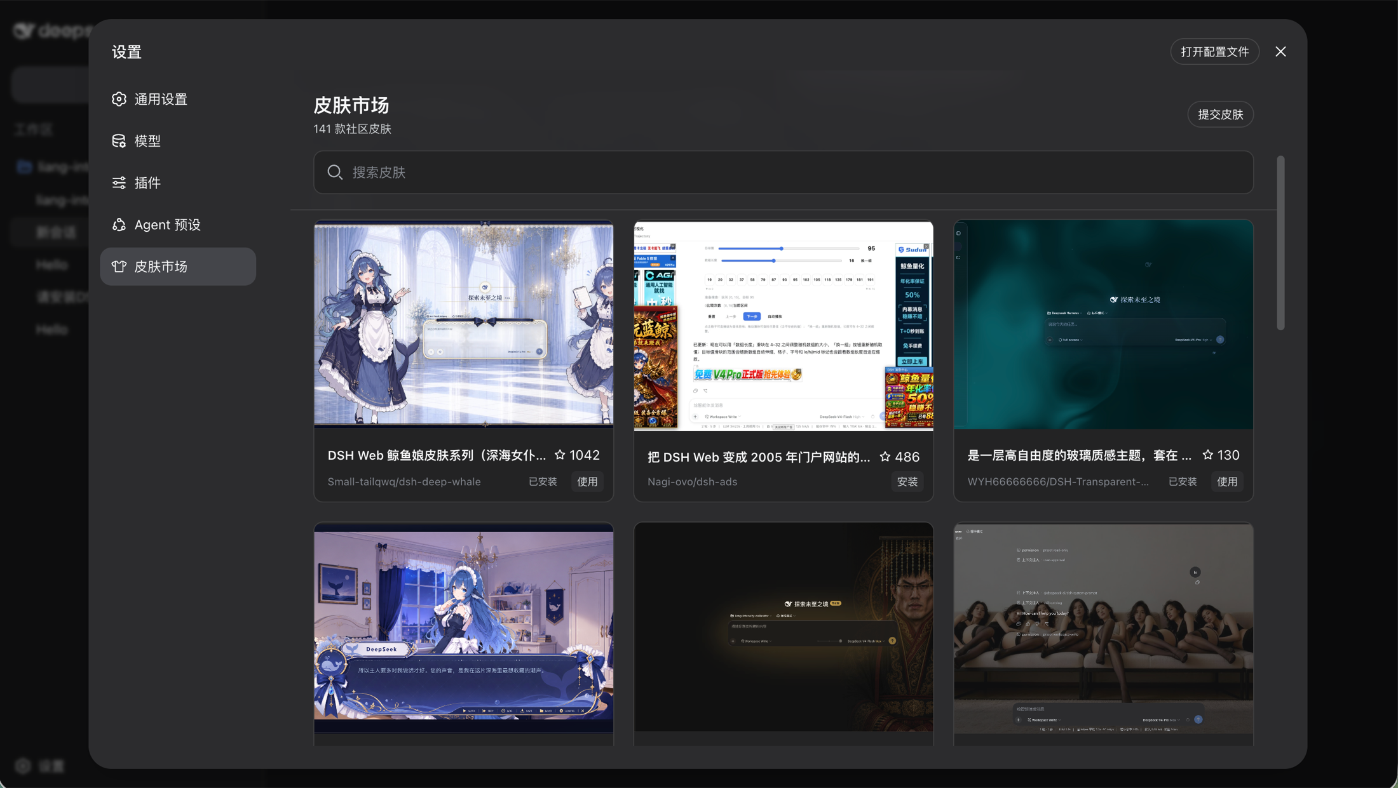This screenshot has width=1398, height=788.
Task: Click the 141 款社区皮肤 count text
Action: tap(353, 129)
